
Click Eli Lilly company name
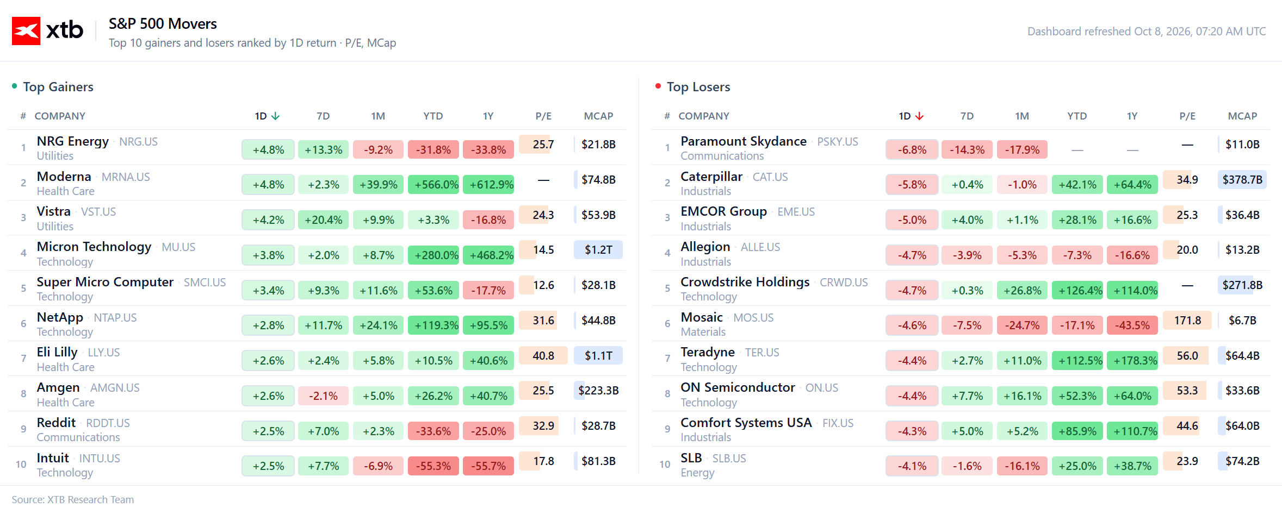tap(57, 352)
